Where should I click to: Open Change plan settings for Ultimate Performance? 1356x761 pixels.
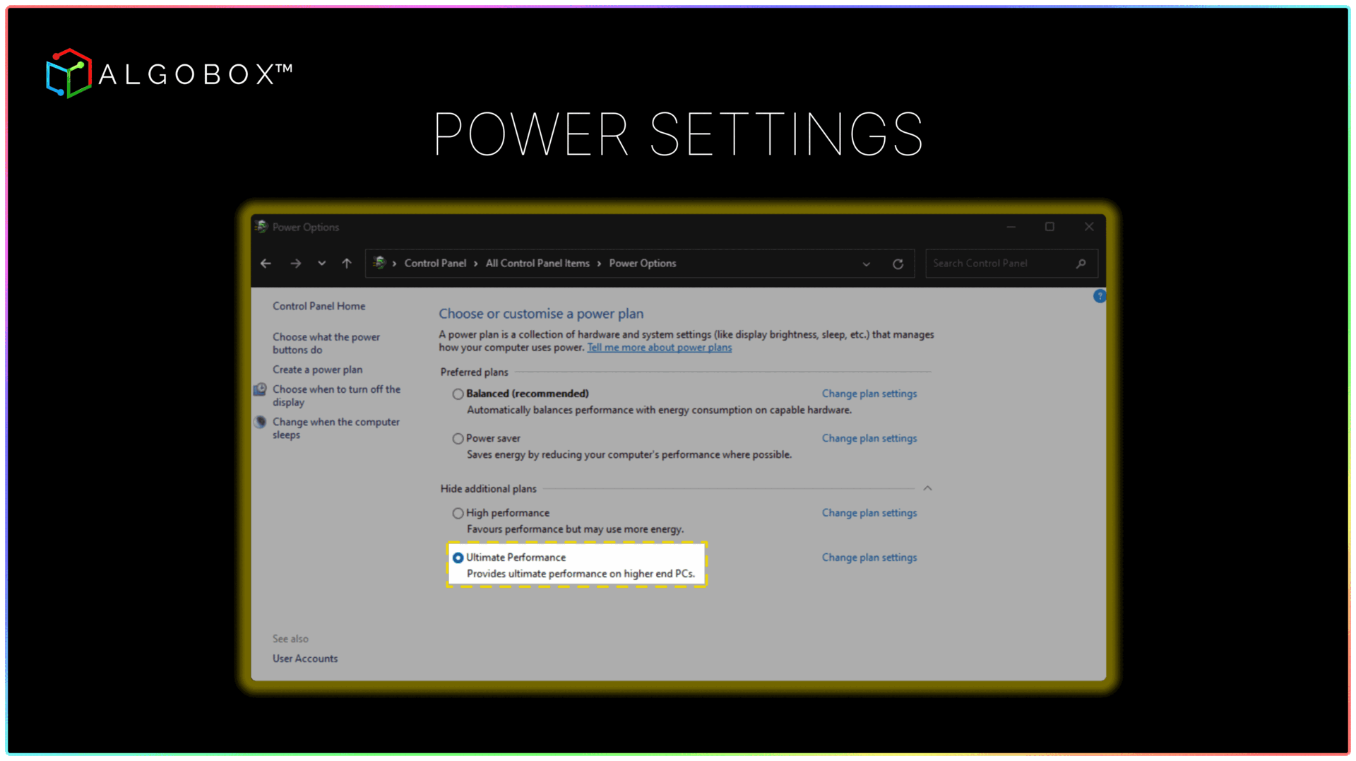(x=869, y=558)
